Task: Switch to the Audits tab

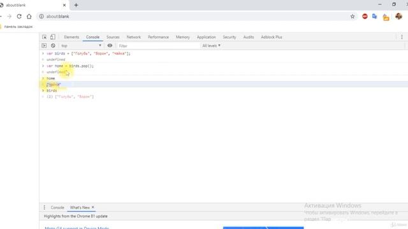Action: pos(249,37)
